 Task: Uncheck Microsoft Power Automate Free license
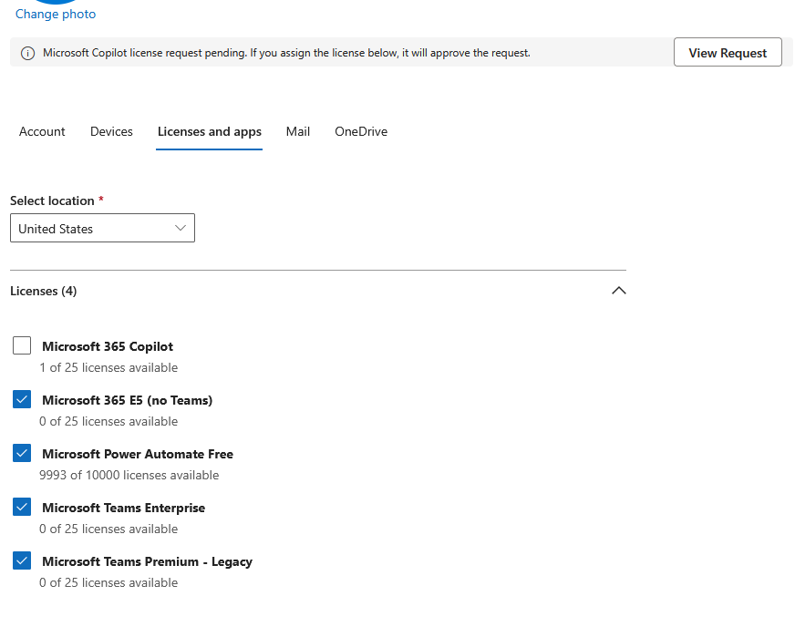(22, 453)
